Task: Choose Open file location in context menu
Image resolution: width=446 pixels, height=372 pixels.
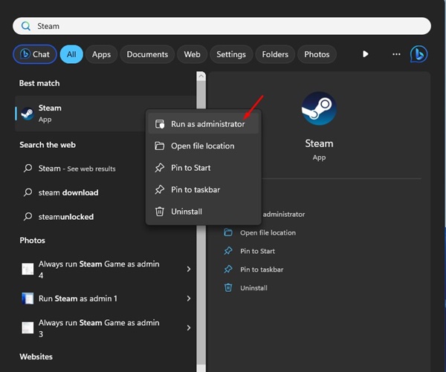Action: 204,146
